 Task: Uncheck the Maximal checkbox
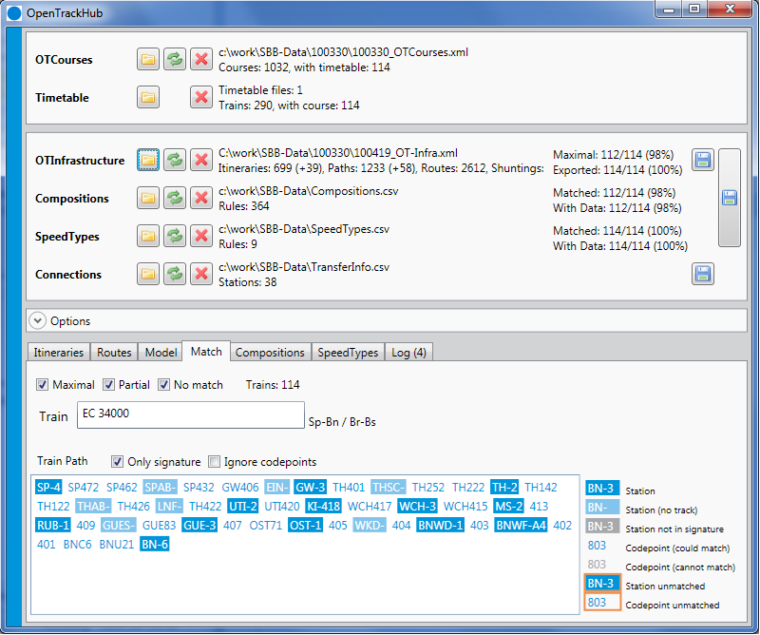coord(42,385)
